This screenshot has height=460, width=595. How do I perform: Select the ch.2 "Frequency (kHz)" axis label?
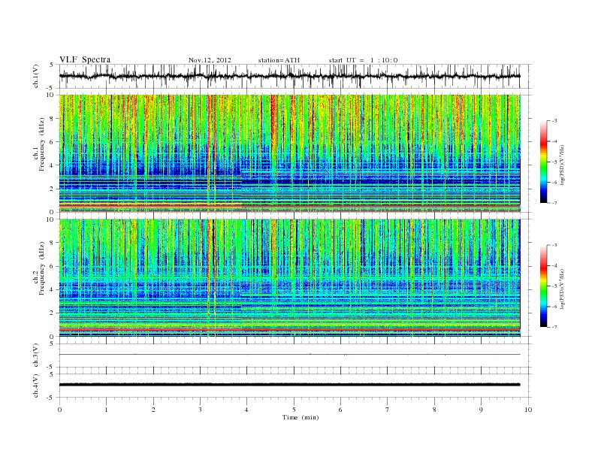tap(42, 268)
